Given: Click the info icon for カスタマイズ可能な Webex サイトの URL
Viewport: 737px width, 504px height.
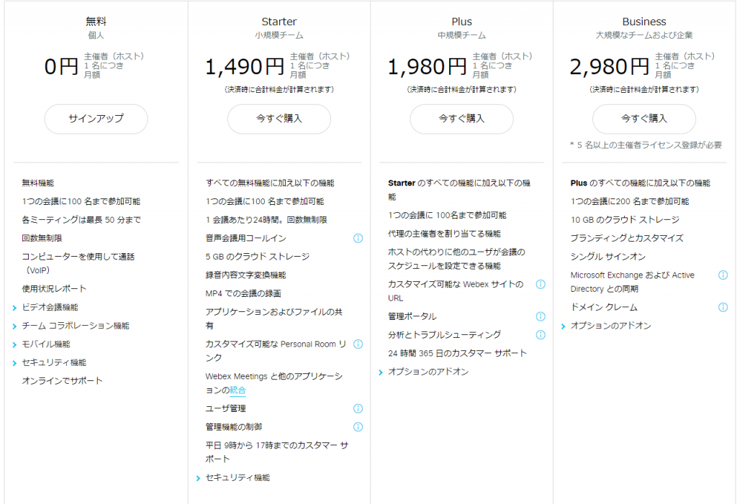Looking at the screenshot, I should (x=541, y=284).
